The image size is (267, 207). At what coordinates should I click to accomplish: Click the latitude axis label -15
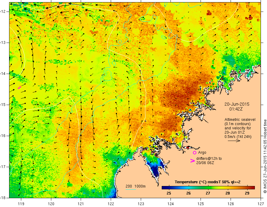pos(3,105)
